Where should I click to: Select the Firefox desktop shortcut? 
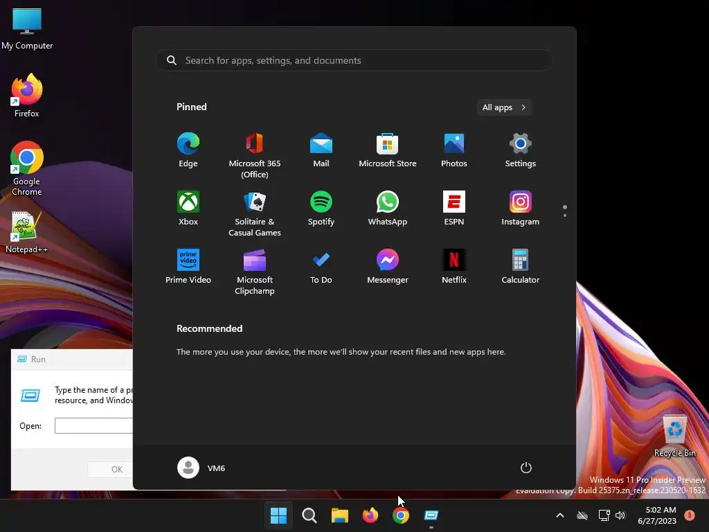pyautogui.click(x=27, y=96)
